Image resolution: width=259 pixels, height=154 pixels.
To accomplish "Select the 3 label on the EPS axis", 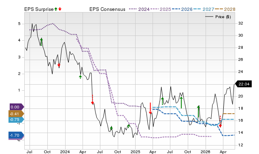I will click(19, 57).
